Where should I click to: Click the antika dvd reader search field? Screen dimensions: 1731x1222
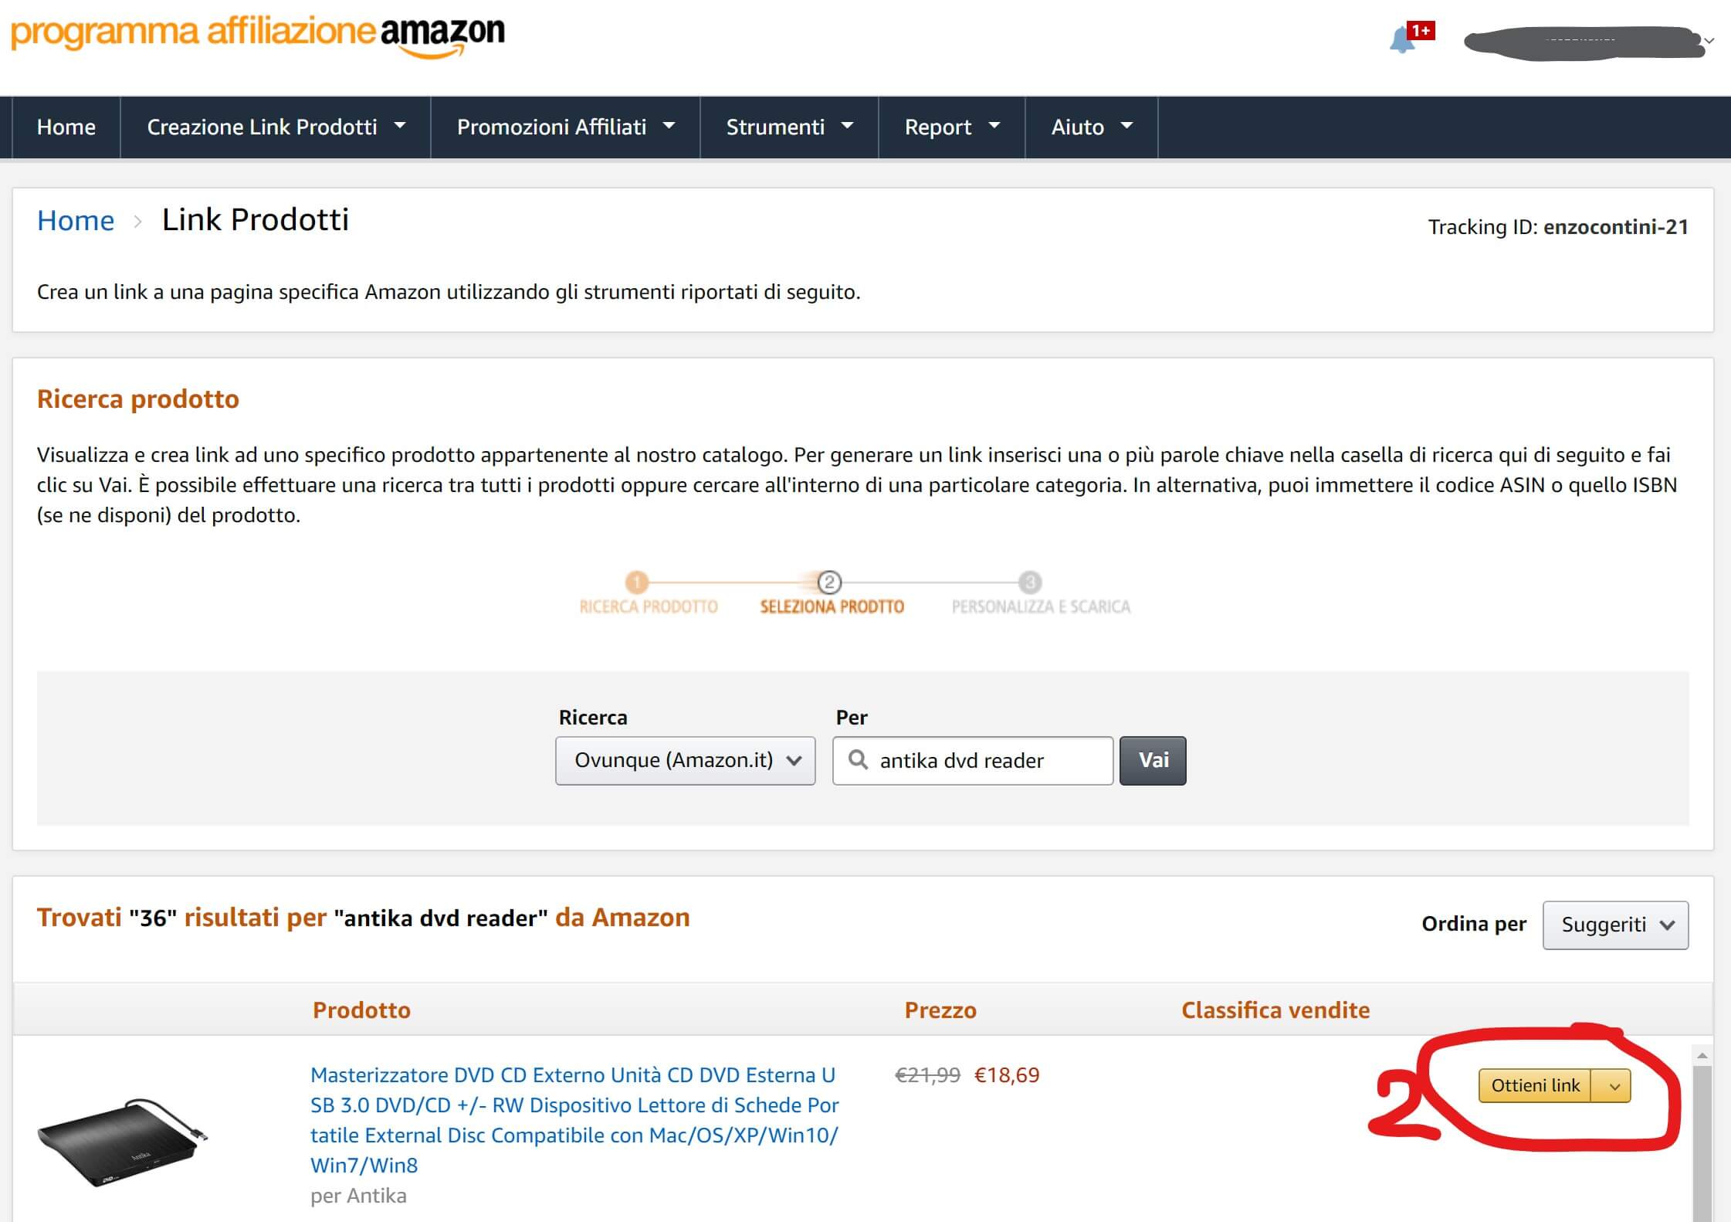[973, 761]
